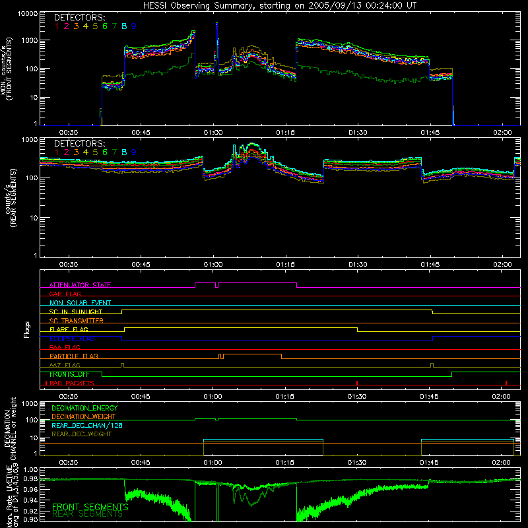Click the ATTENUATOR_STATE flag label
528x528 pixels.
click(x=80, y=285)
